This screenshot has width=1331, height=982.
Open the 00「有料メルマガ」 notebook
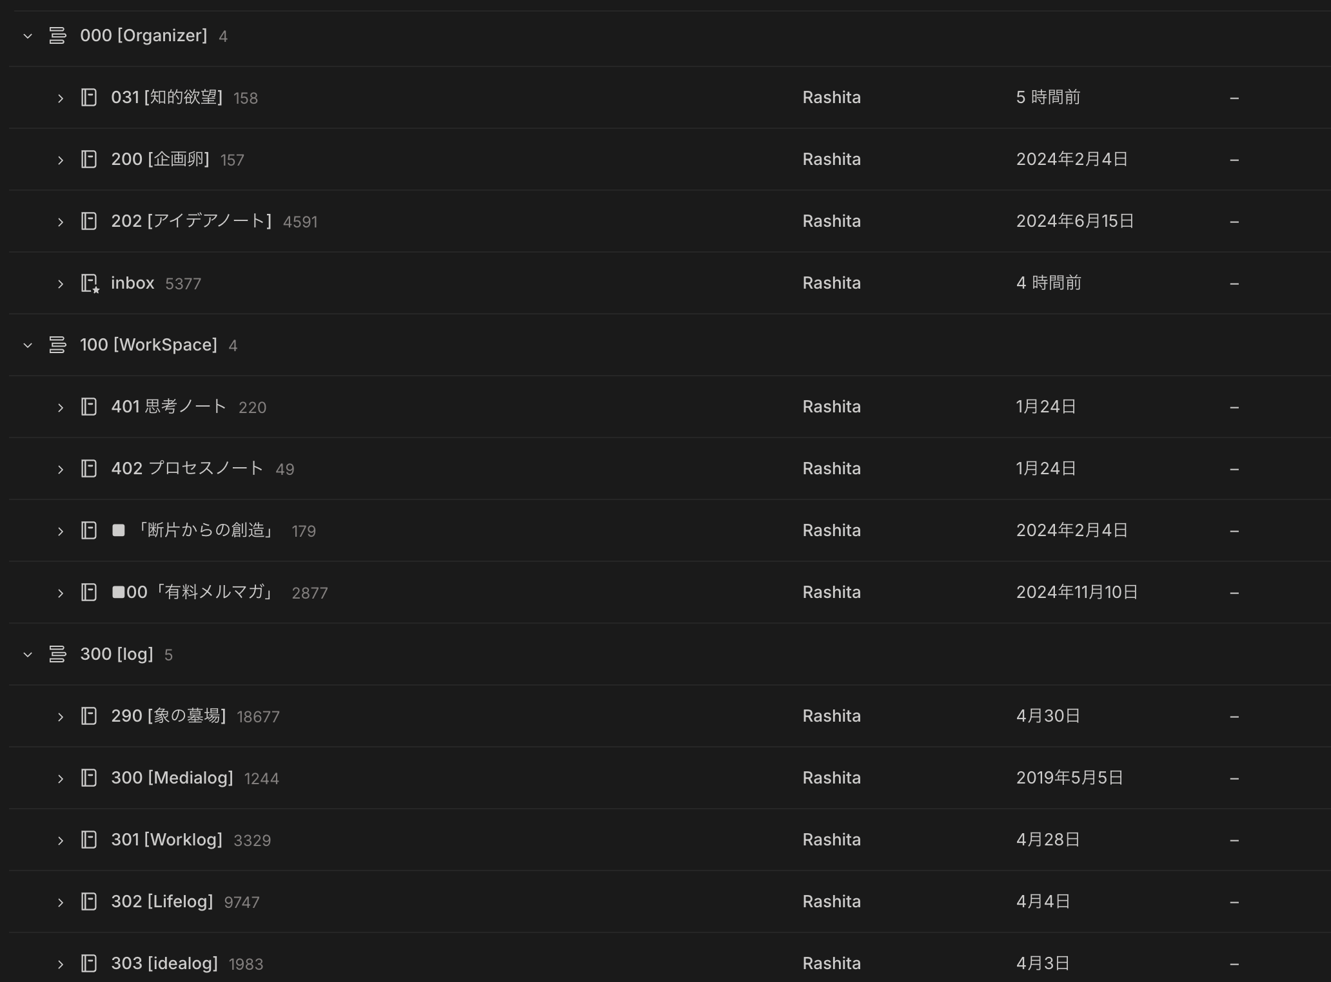pos(200,592)
